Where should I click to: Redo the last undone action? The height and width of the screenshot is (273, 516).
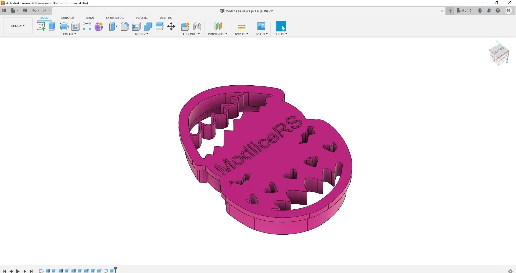coord(45,10)
